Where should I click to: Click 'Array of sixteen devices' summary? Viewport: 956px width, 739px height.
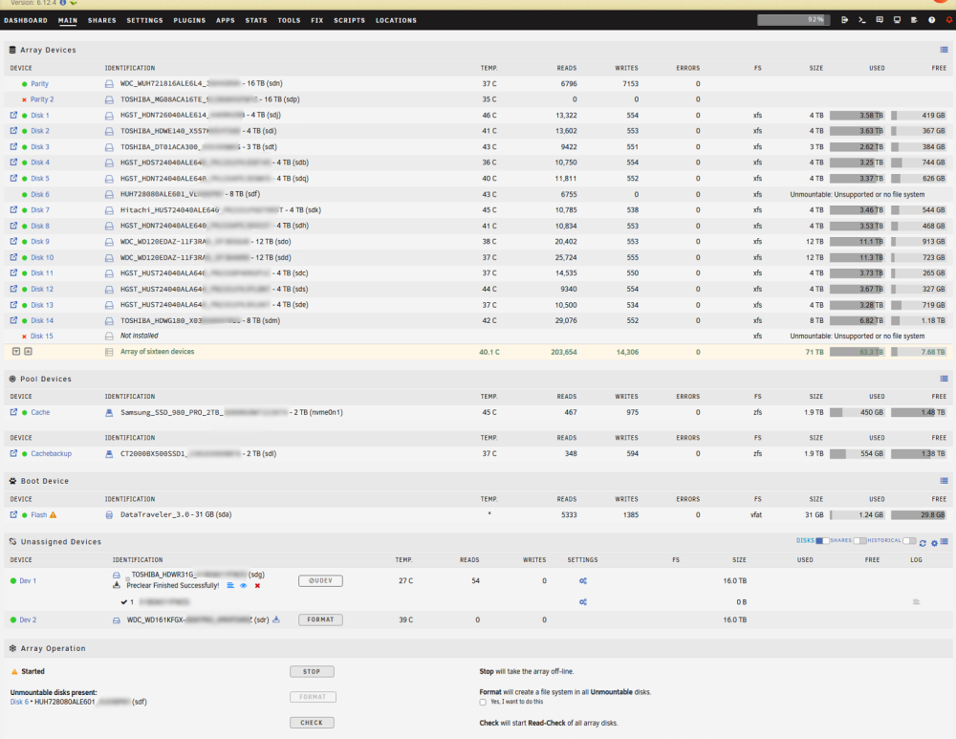tap(158, 351)
